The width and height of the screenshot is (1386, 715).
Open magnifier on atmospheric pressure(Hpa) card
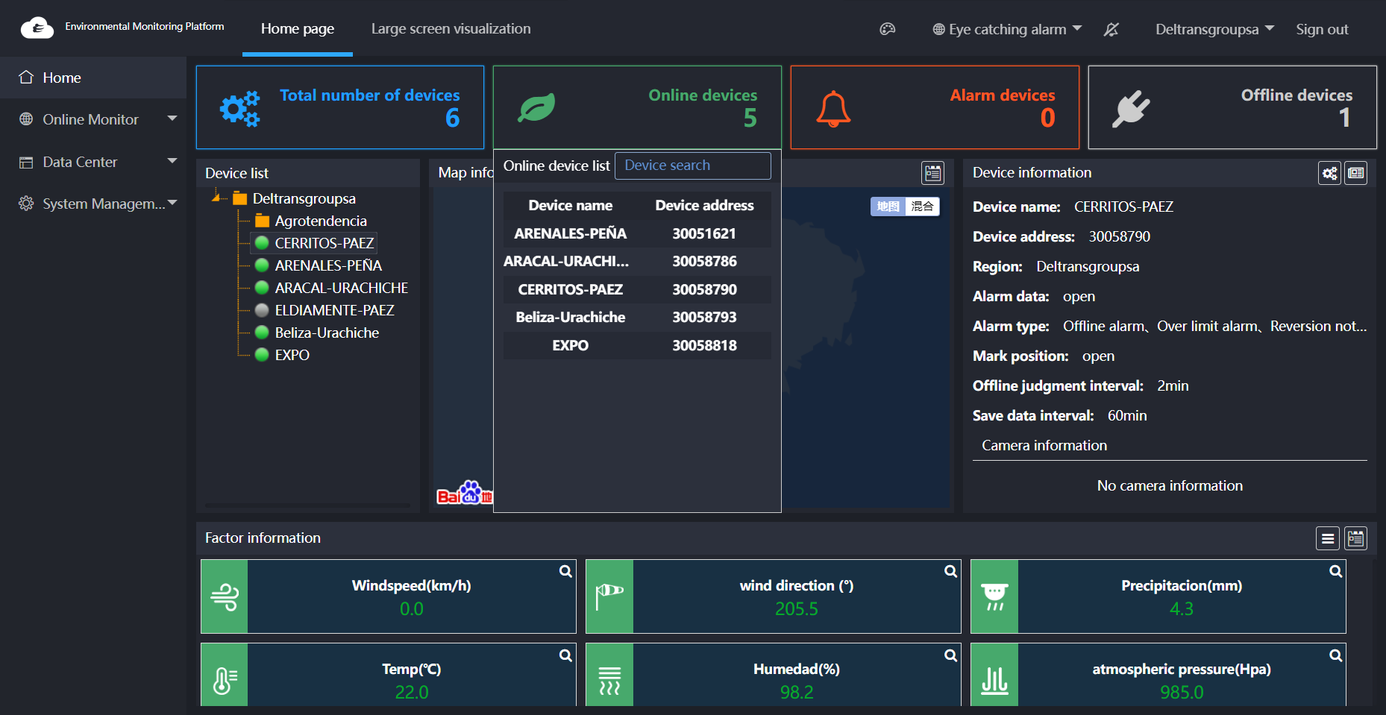point(1336,655)
